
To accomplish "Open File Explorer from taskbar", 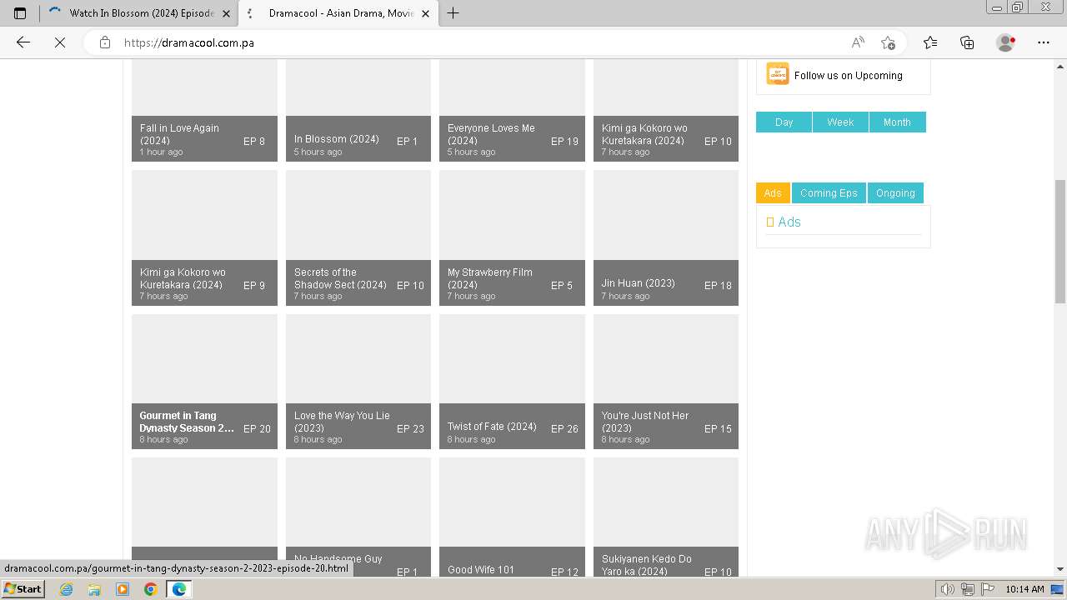I will (94, 589).
